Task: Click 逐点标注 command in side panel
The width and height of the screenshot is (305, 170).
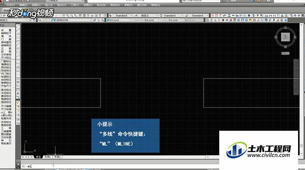Action: pyautogui.click(x=6, y=90)
